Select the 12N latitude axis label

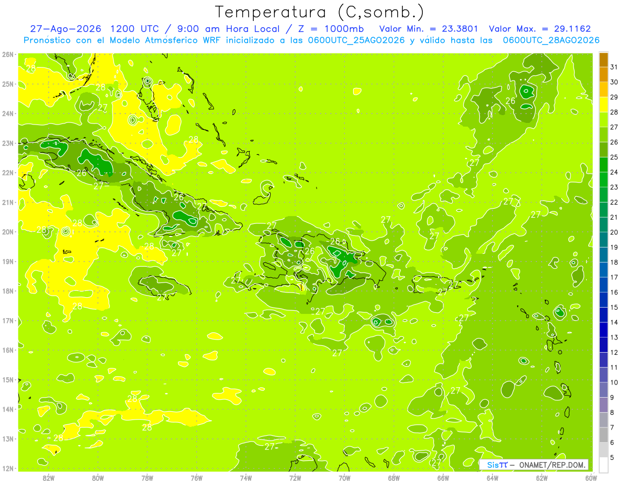8,468
